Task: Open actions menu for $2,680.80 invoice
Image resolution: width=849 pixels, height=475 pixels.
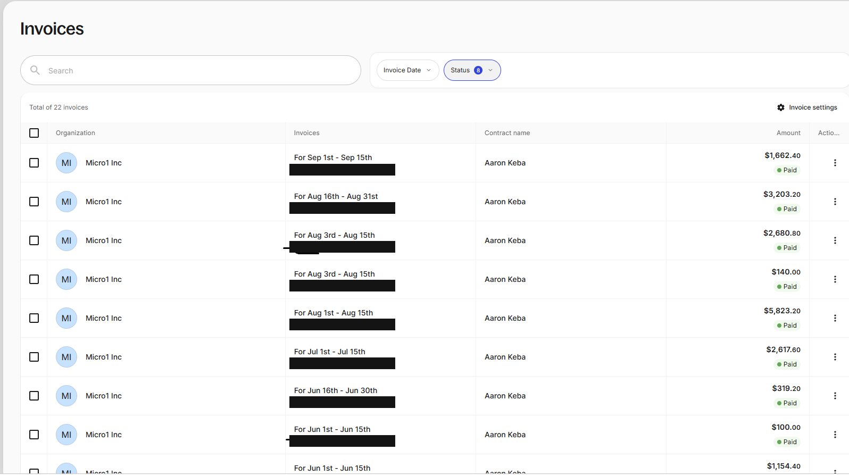Action: (835, 240)
